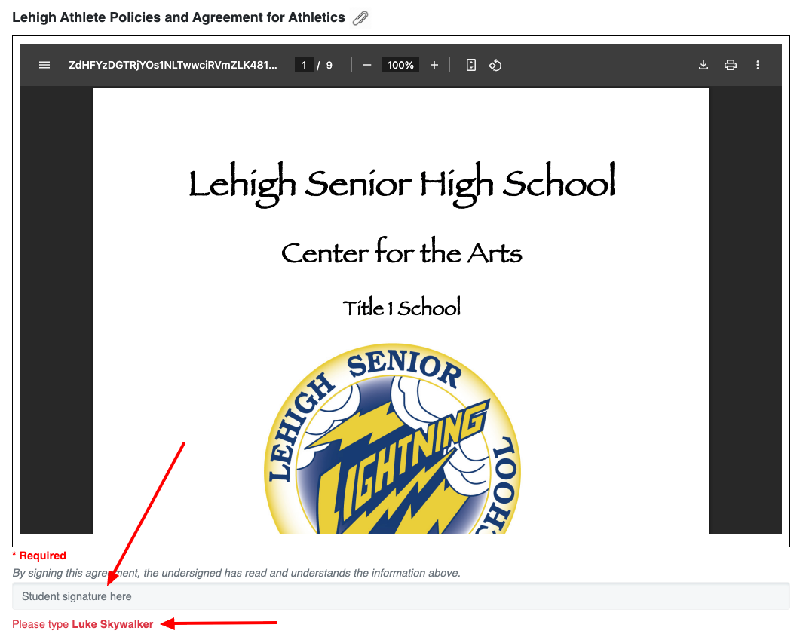803x643 pixels.
Task: Zoom out with the minus icon
Action: (366, 65)
